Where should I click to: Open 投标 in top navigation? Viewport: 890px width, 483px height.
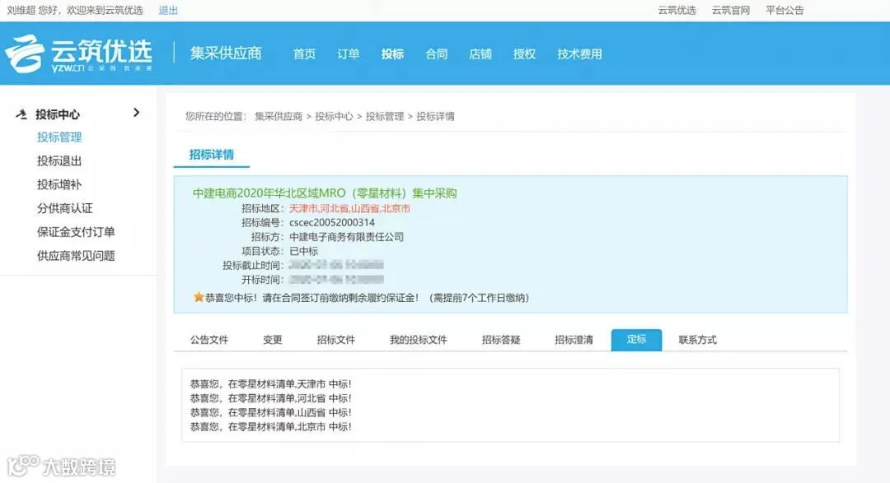[392, 53]
